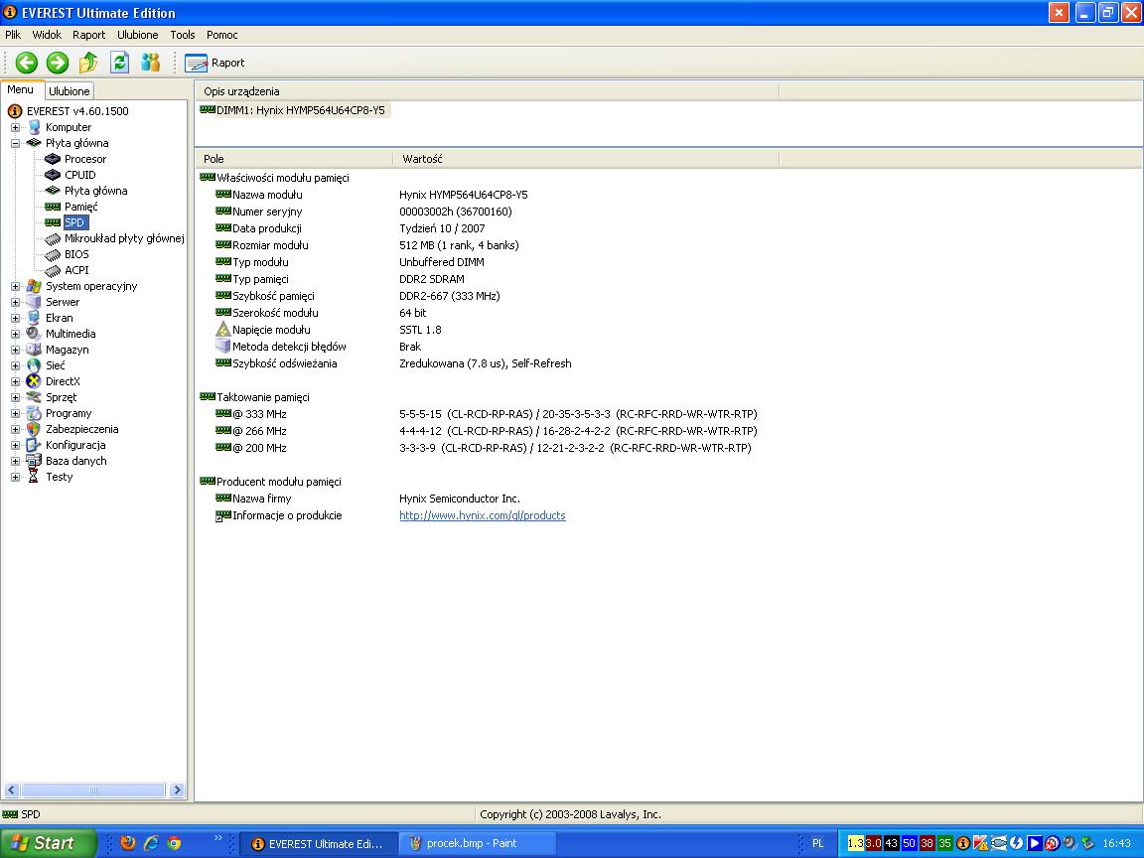Open the Widok menu
This screenshot has height=858, width=1144.
tap(47, 35)
